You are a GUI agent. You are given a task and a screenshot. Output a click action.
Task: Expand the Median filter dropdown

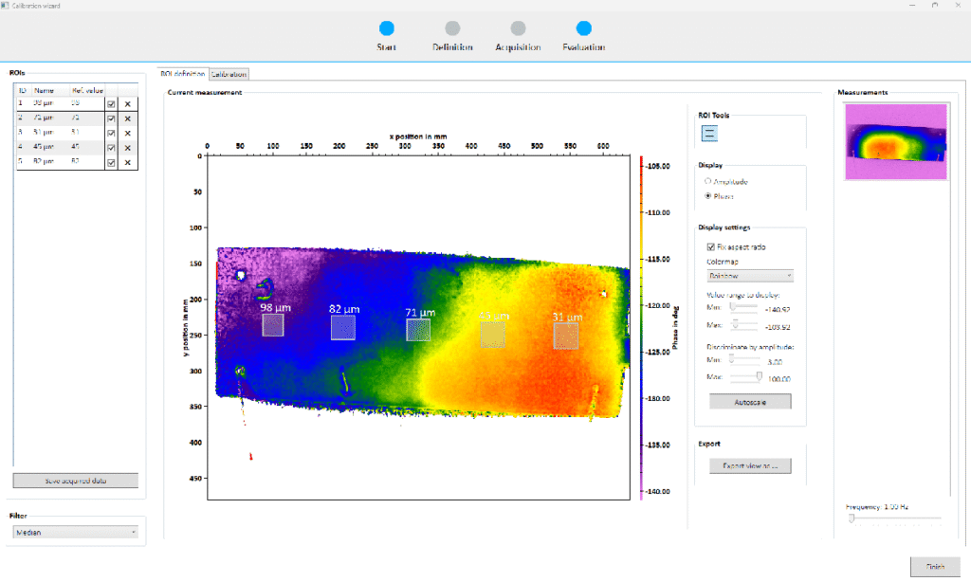tap(76, 533)
